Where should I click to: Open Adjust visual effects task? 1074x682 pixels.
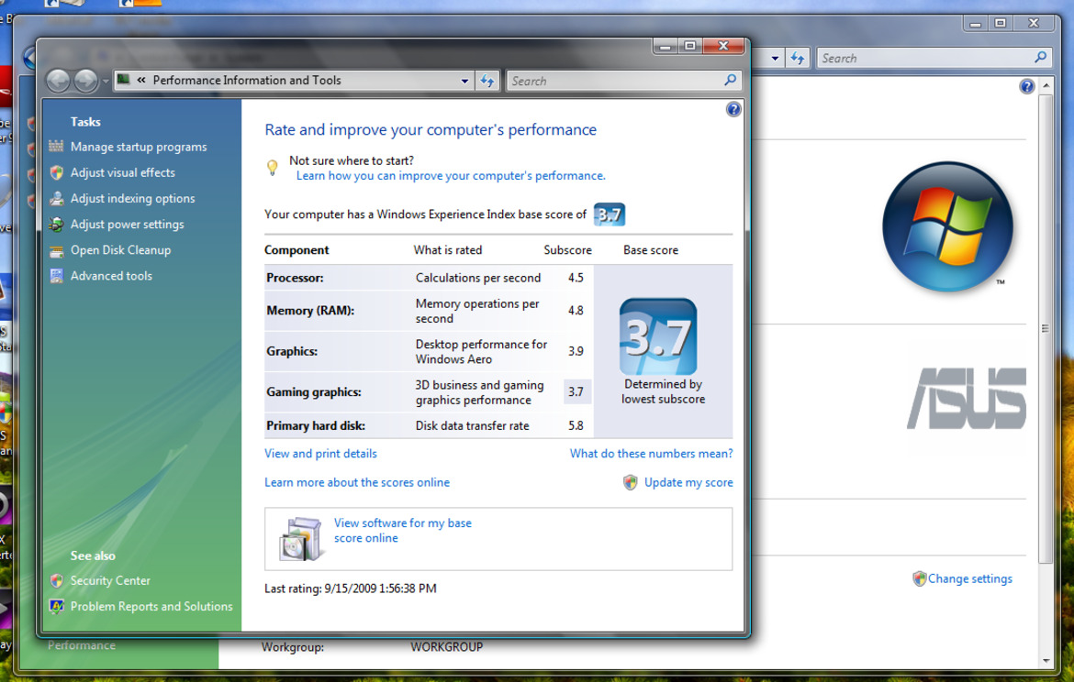coord(123,173)
